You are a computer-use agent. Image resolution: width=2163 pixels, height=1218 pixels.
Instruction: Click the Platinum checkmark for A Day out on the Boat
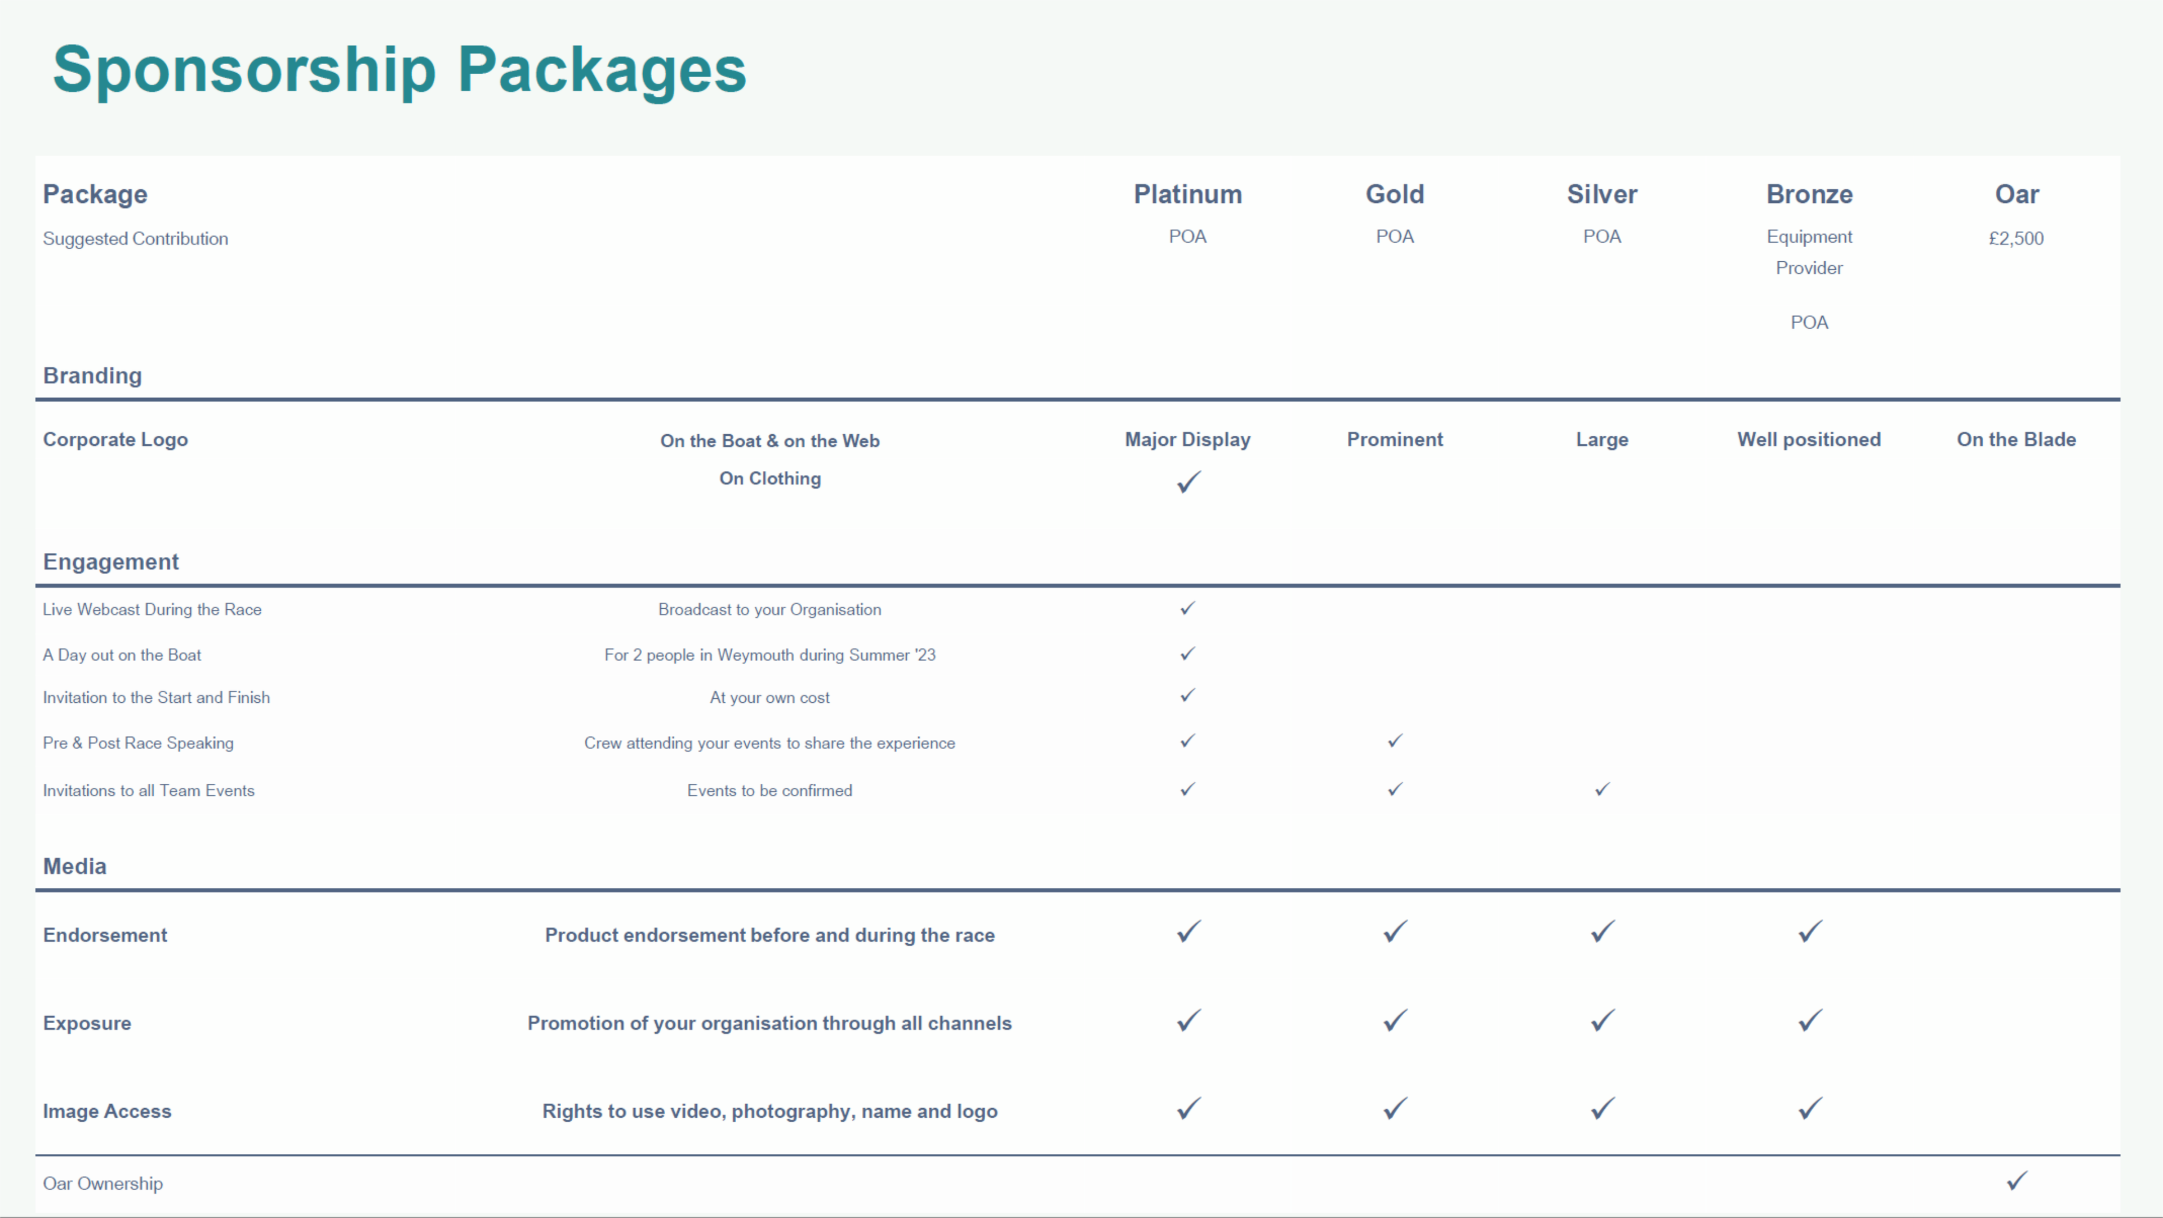(1187, 654)
